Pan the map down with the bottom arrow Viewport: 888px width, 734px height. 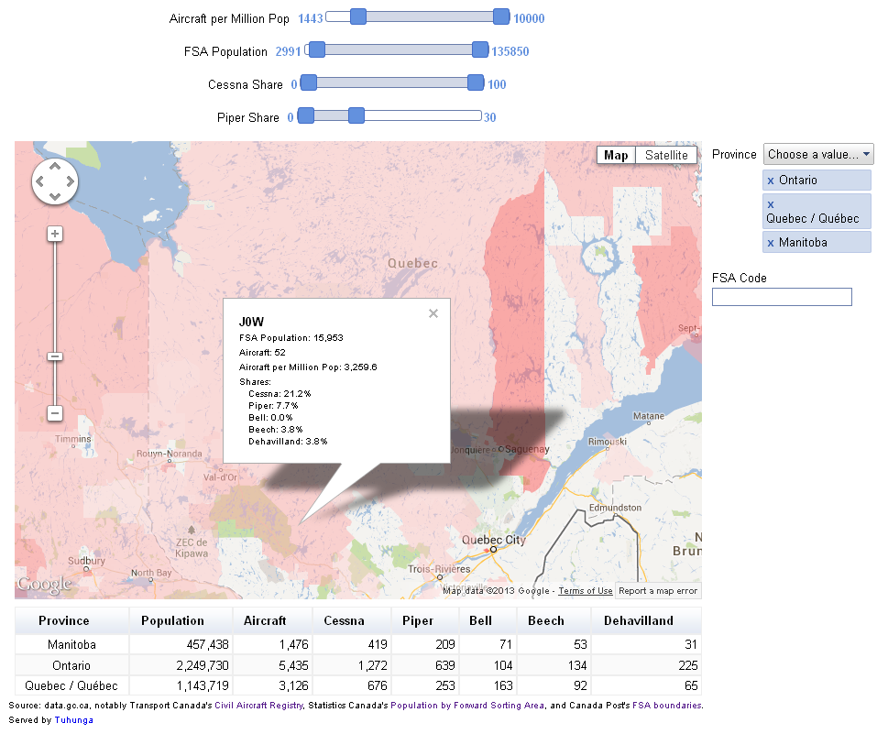coord(55,196)
